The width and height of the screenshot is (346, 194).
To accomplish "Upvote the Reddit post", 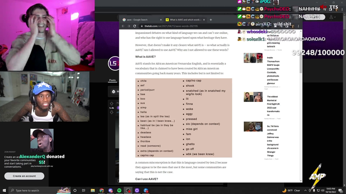I will pos(112,103).
